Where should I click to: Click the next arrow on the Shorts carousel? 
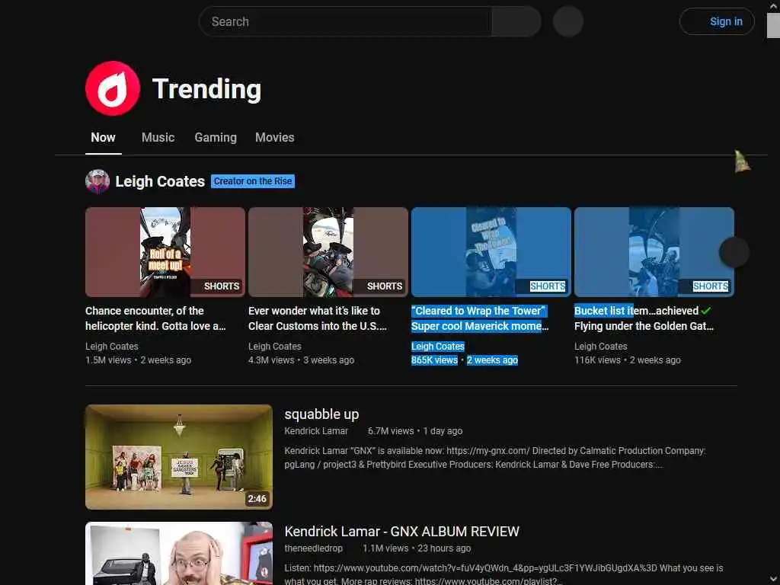click(x=734, y=252)
